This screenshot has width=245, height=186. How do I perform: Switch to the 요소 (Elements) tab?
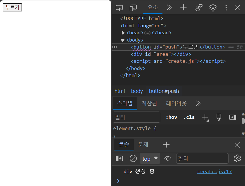tap(153, 7)
